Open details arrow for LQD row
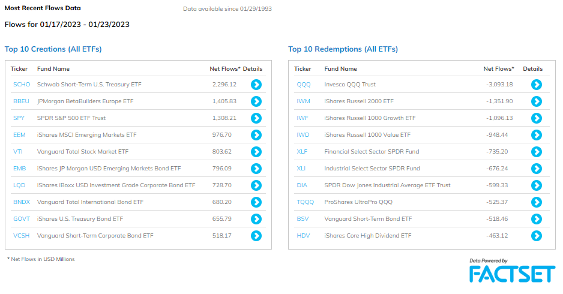The width and height of the screenshot is (563, 294). tap(256, 185)
